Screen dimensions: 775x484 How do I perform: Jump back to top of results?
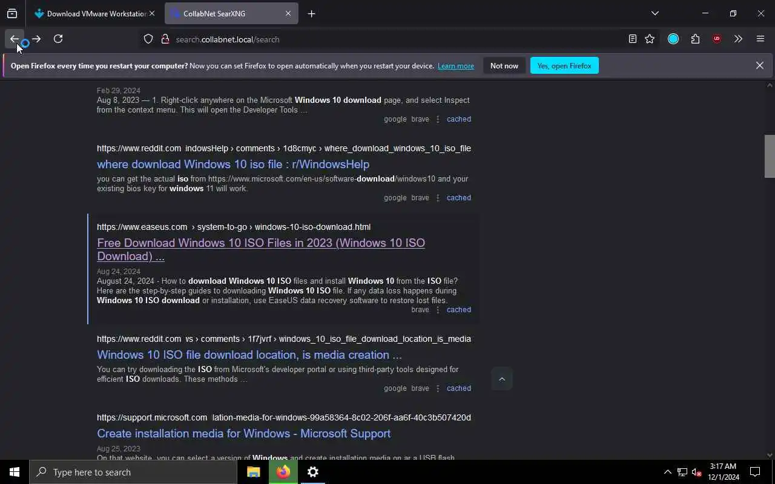(x=502, y=379)
